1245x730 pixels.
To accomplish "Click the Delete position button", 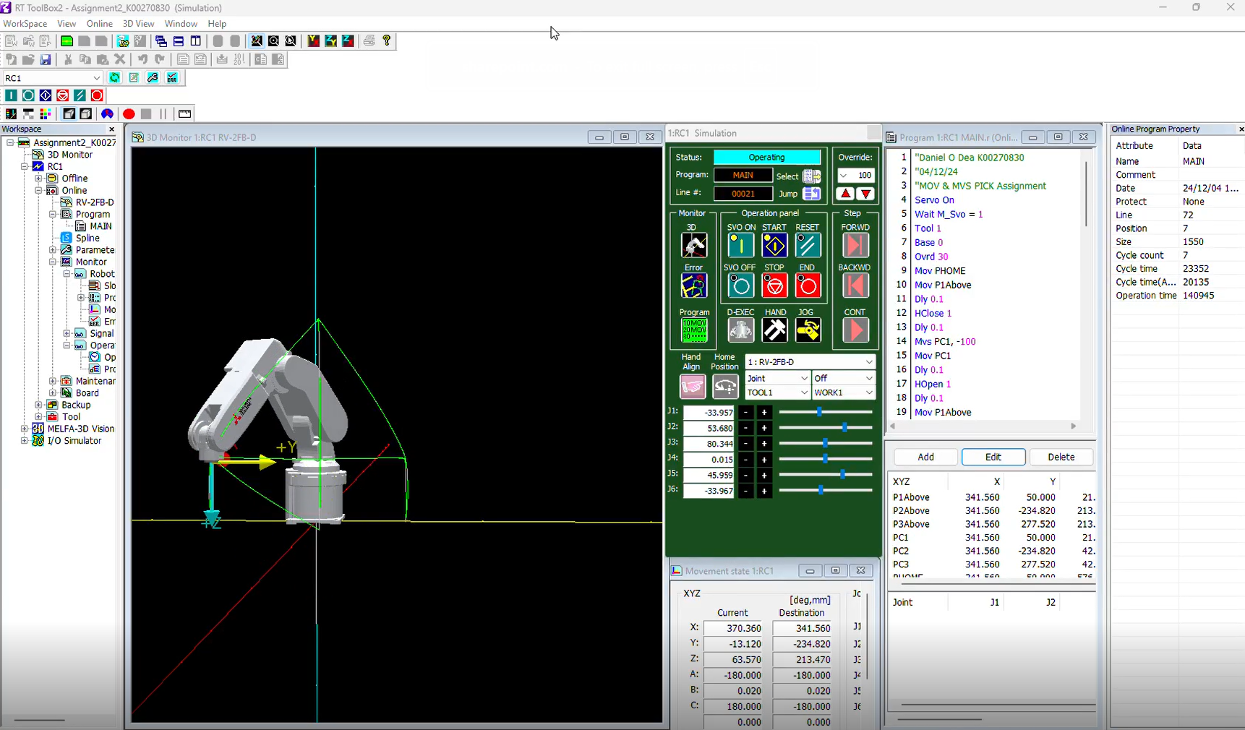I will pyautogui.click(x=1061, y=457).
